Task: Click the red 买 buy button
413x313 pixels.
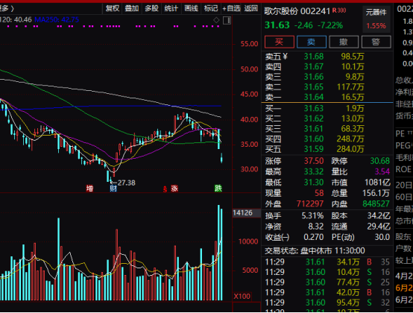Action: (280, 42)
